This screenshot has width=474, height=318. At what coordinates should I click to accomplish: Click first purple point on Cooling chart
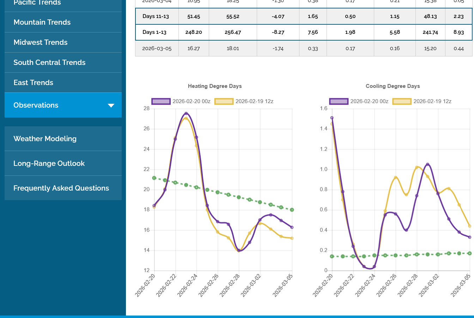[x=332, y=118]
